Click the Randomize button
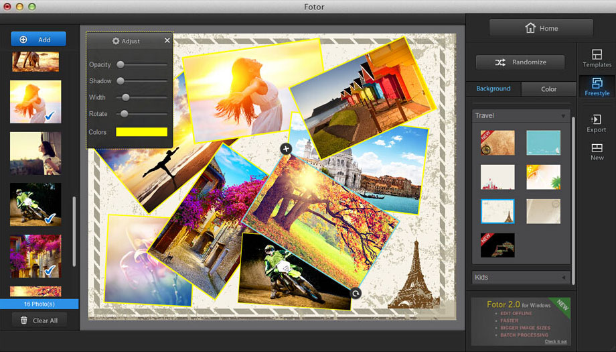Screen dimensions: 616x352 coord(520,62)
